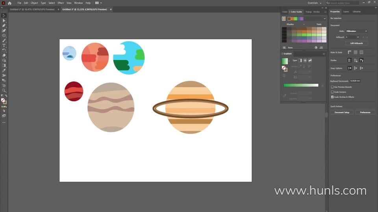Open Arrange Documents dropdown in menu bar
The width and height of the screenshot is (378, 212).
(98, 3)
